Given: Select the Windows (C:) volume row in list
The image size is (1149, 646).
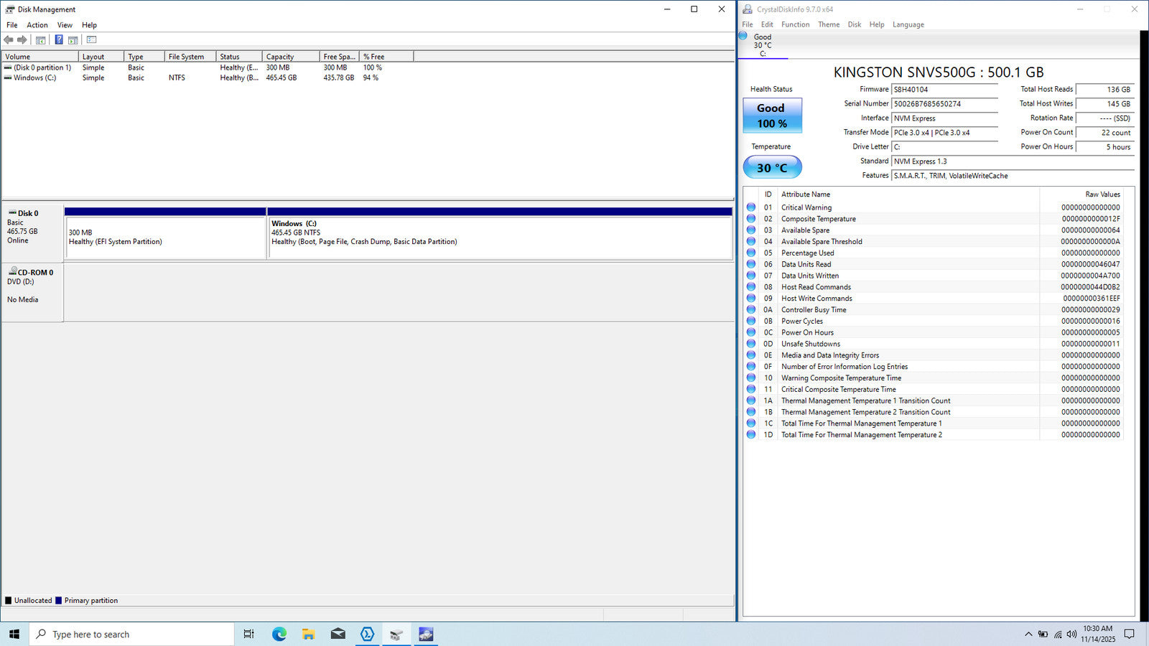Looking at the screenshot, I should click(x=34, y=78).
